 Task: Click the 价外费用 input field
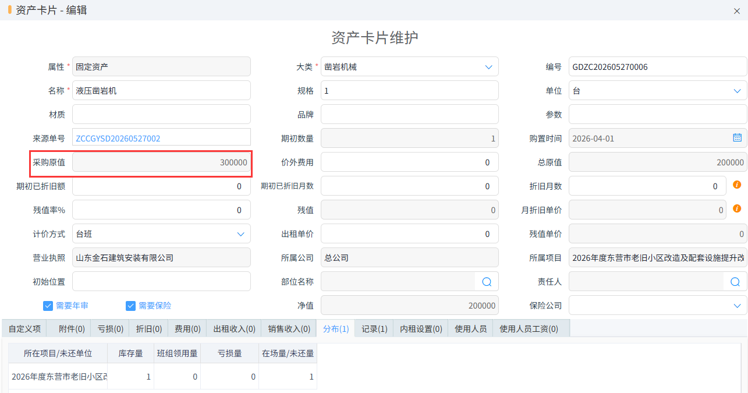click(410, 162)
